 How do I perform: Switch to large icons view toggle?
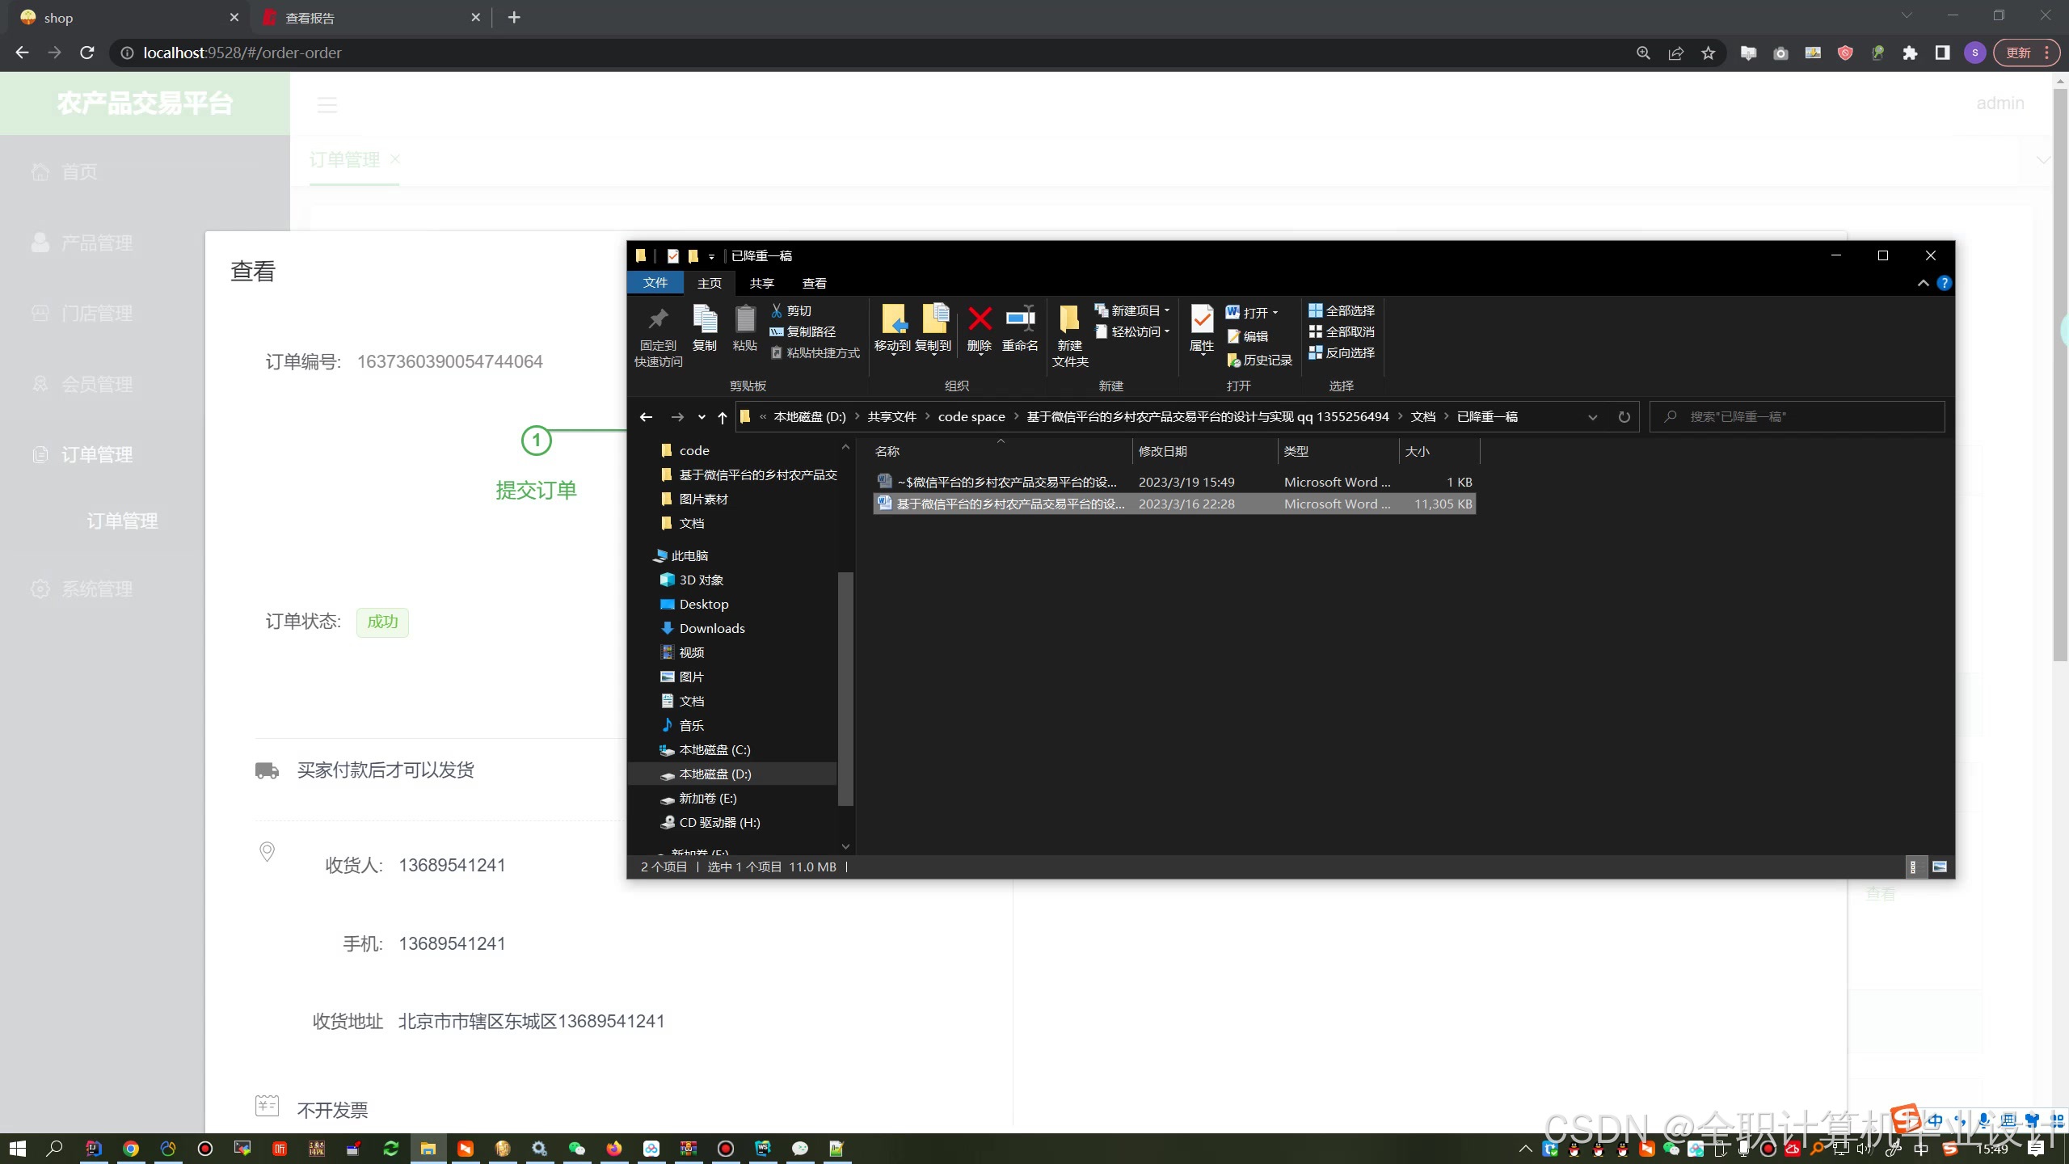pos(1940,867)
